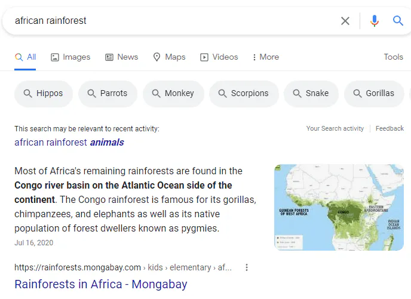411x299 pixels.
Task: Click the Africa rainforest map thumbnail
Action: click(x=339, y=207)
